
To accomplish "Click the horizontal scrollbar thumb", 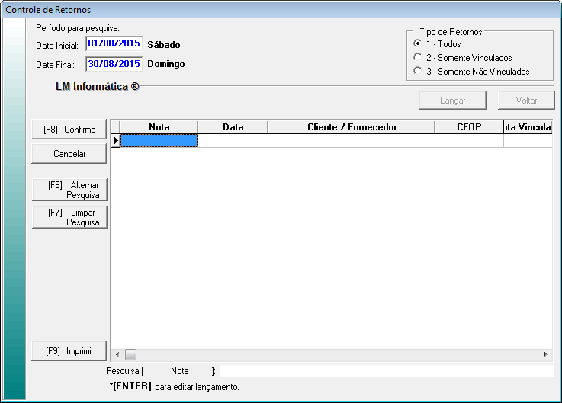I will (130, 355).
